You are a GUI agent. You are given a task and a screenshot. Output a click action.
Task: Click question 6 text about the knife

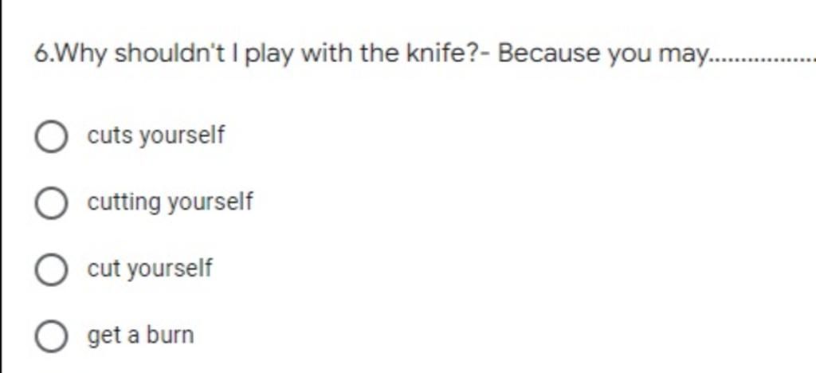[425, 53]
